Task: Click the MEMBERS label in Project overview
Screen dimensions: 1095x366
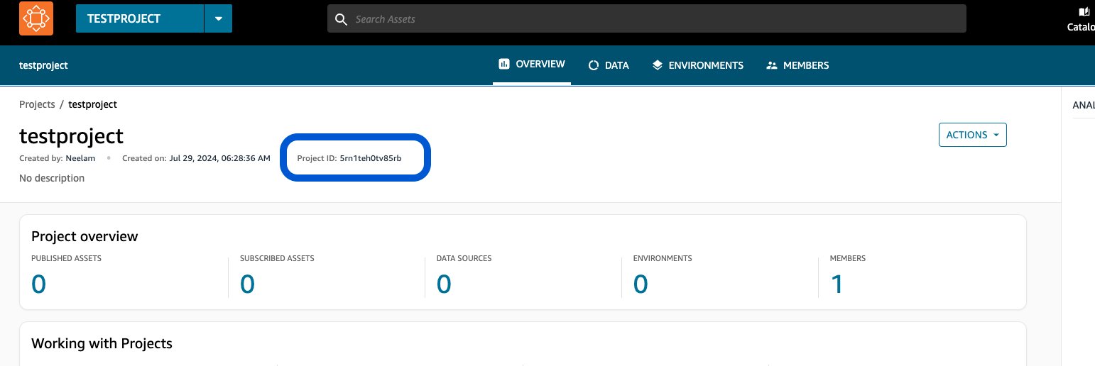Action: click(x=848, y=258)
